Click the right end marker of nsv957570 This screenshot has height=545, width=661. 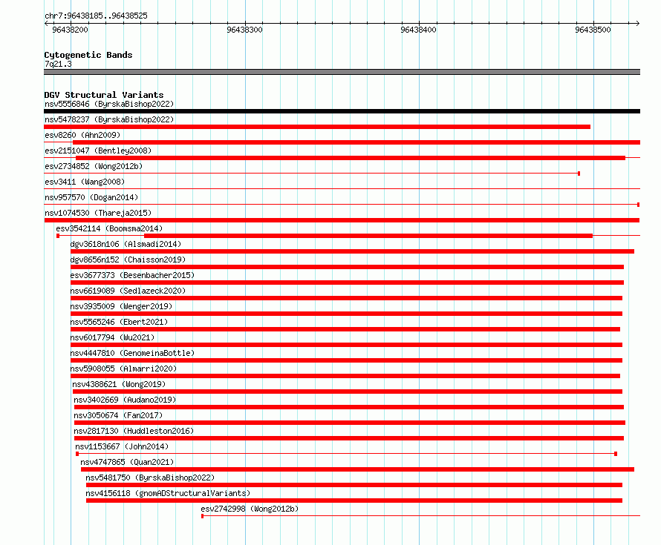point(638,205)
